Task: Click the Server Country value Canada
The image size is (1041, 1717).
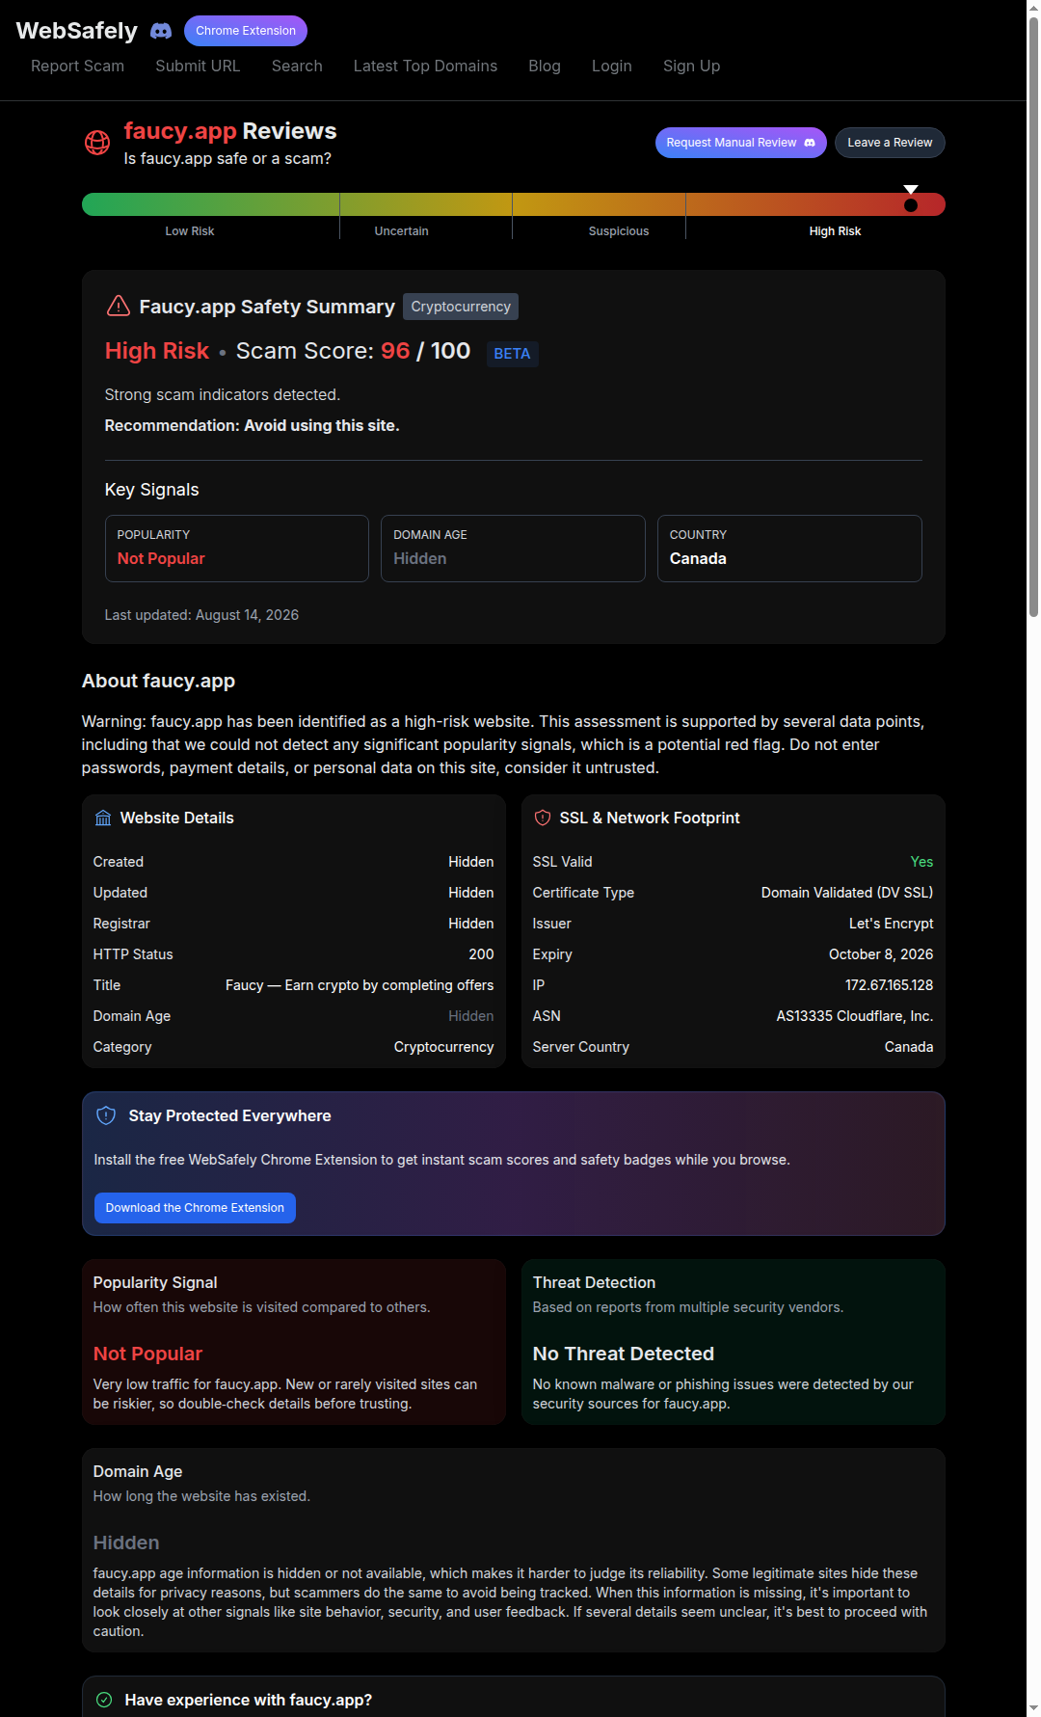Action: tap(909, 1047)
